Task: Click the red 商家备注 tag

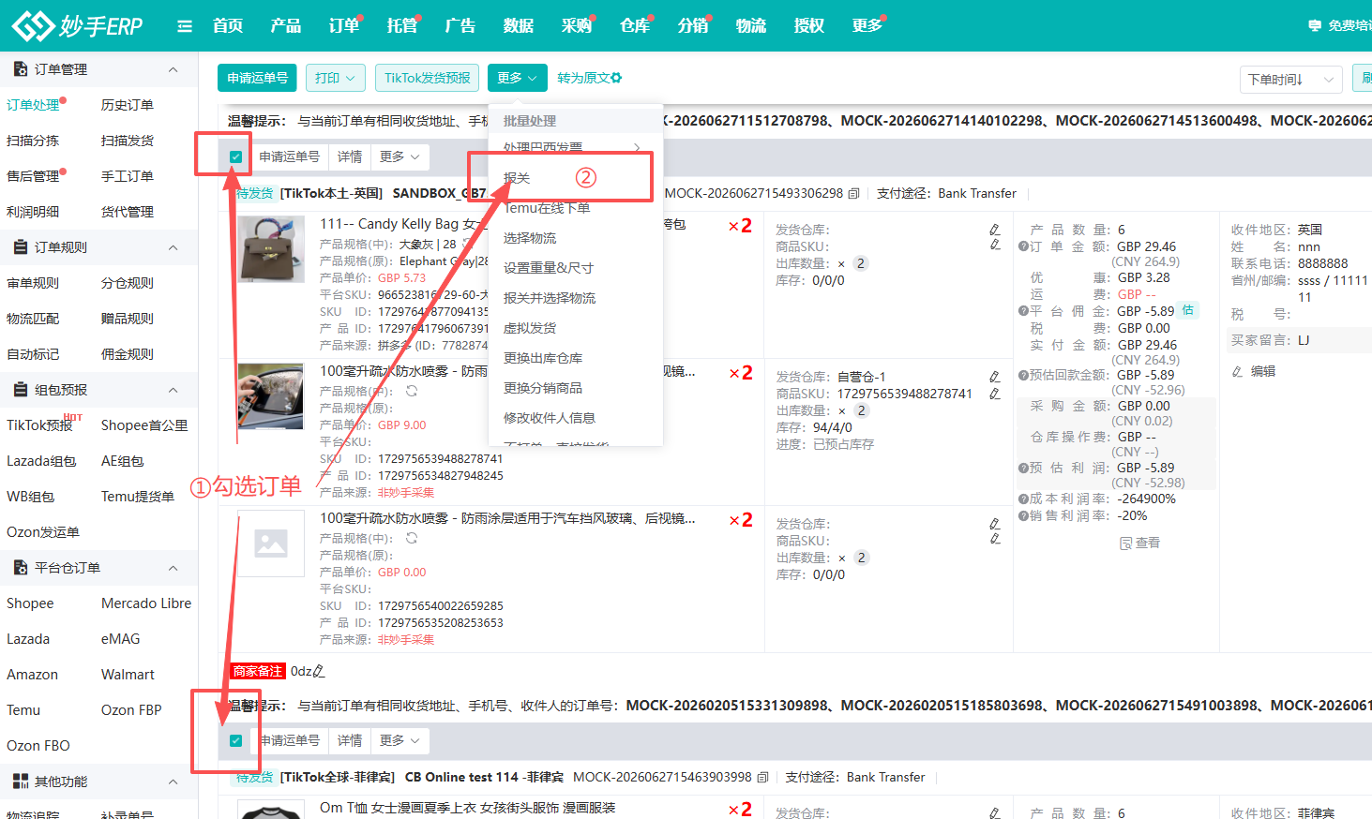Action: (x=258, y=671)
